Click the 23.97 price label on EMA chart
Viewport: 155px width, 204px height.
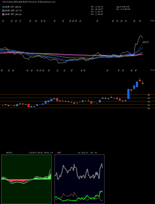pyautogui.click(x=146, y=42)
